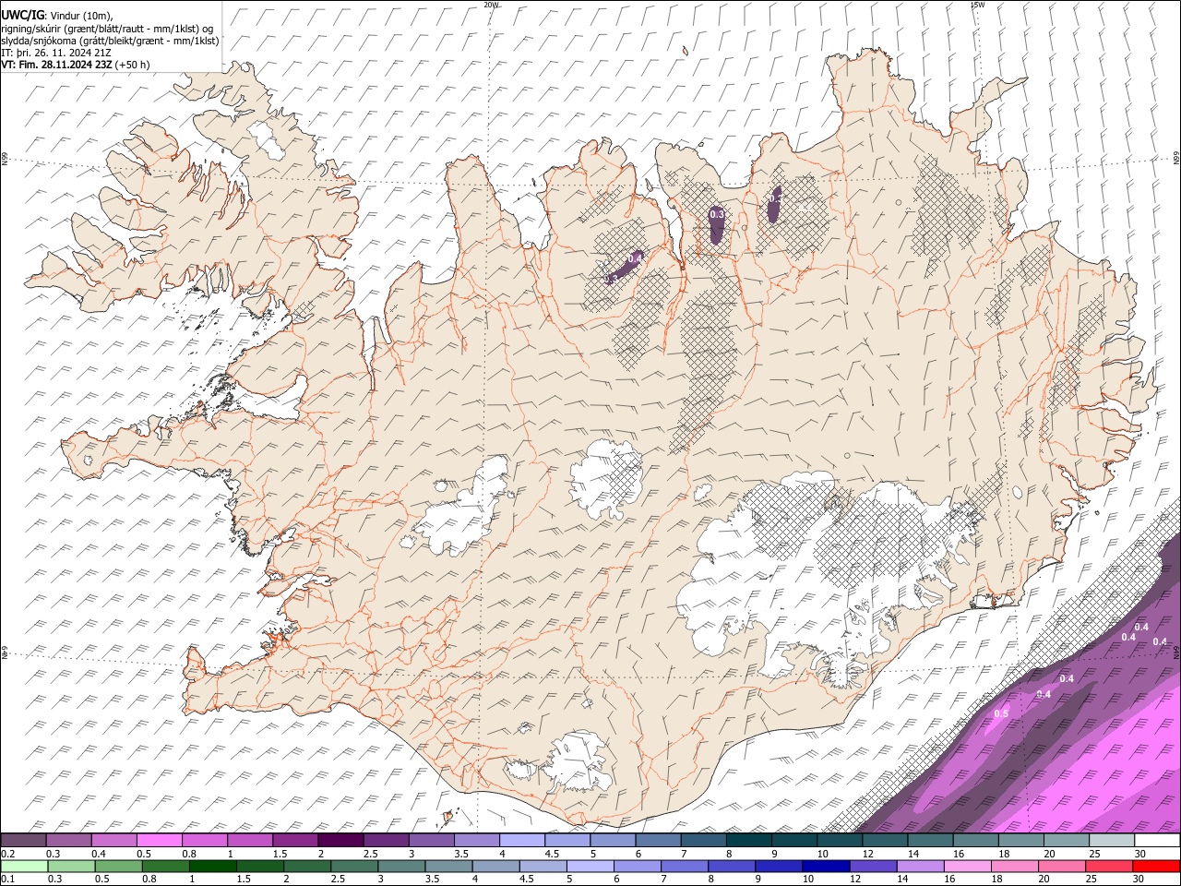Click the lavender 4 swatch in upper legend row
Image resolution: width=1181 pixels, height=886 pixels.
(522, 841)
